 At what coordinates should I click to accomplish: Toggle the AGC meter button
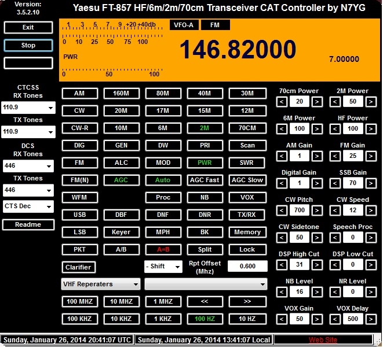pyautogui.click(x=121, y=180)
